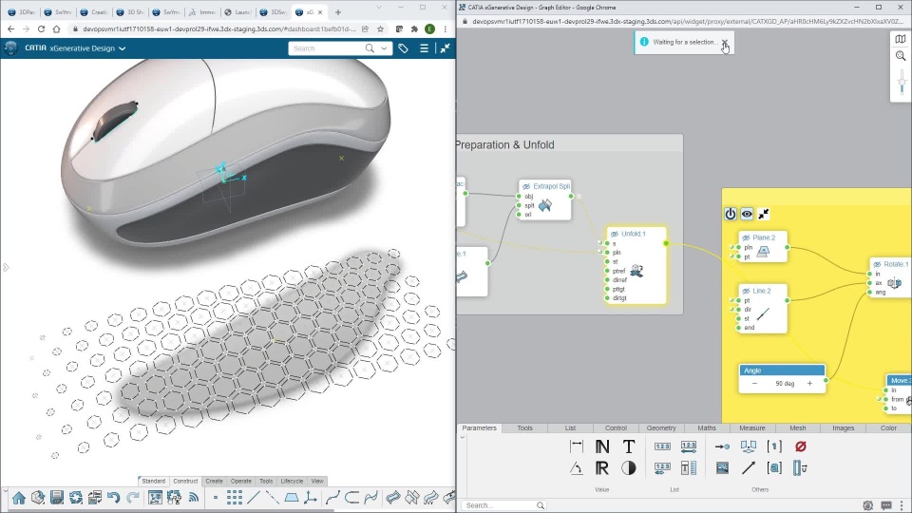Click the Save icon in CATIA toolbar

pyautogui.click(x=56, y=497)
